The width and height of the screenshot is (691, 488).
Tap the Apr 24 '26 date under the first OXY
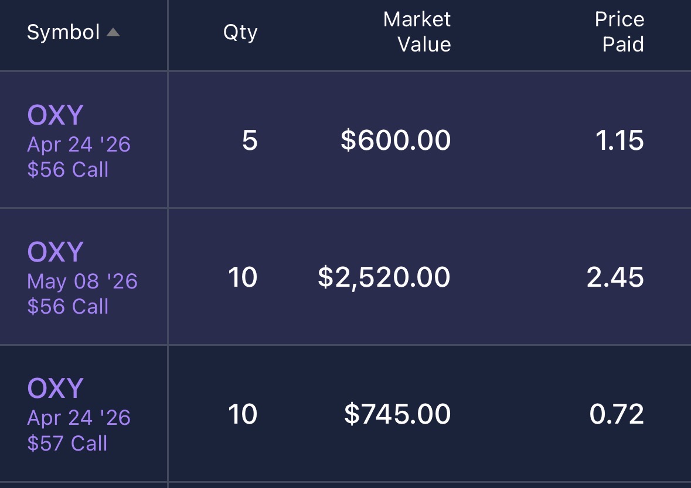(x=79, y=144)
